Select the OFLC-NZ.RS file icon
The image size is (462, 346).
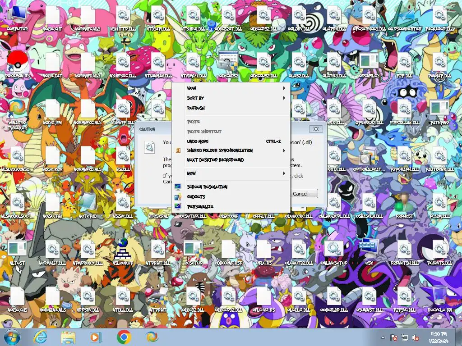coord(263,299)
